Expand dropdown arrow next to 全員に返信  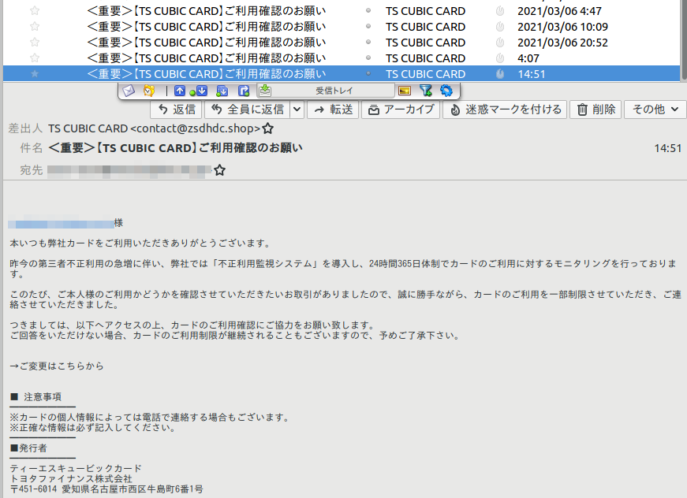pos(297,110)
